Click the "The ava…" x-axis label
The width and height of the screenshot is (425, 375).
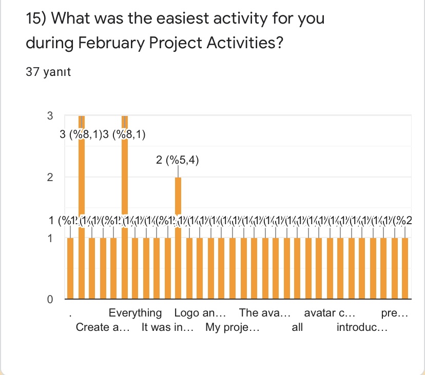pyautogui.click(x=265, y=313)
